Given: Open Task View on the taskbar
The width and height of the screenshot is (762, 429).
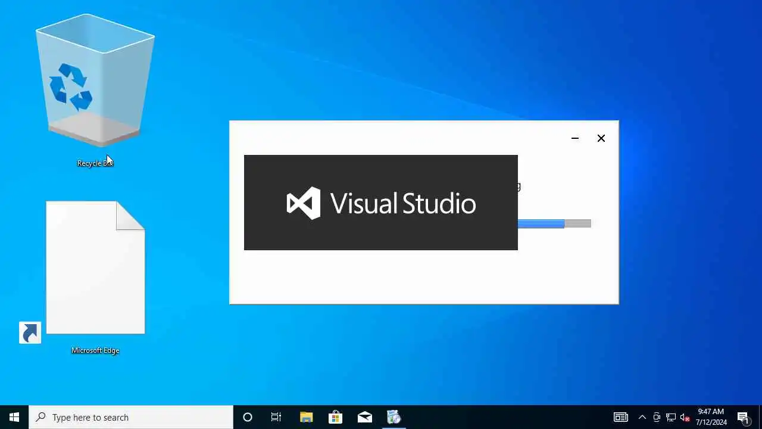Looking at the screenshot, I should (x=276, y=417).
